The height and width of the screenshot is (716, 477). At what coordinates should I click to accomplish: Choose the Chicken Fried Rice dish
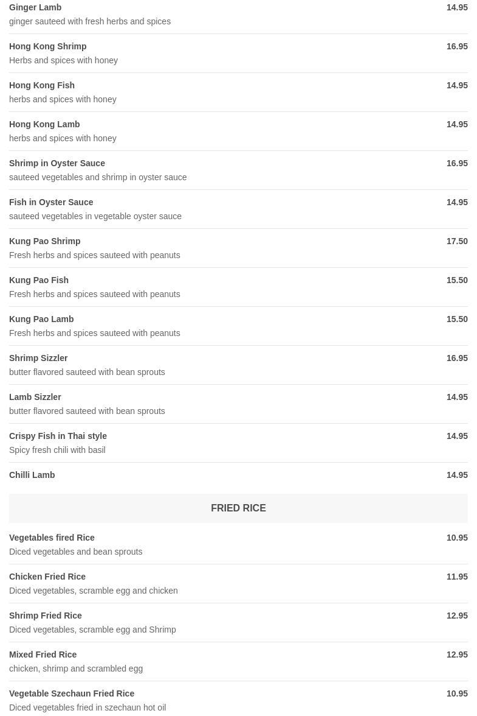point(47,577)
